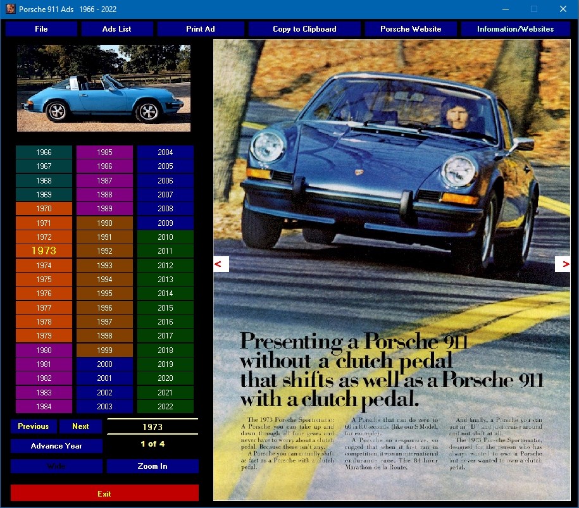The width and height of the screenshot is (579, 508).
Task: Select year 2004
Action: (165, 152)
